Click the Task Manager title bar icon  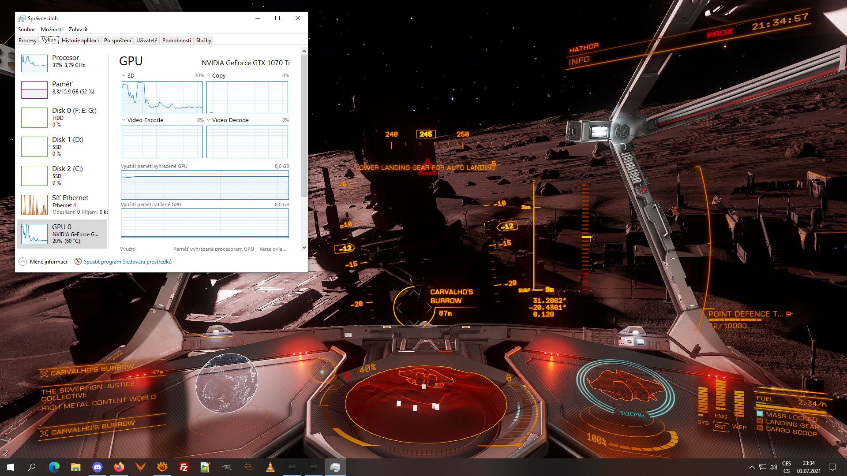pyautogui.click(x=22, y=19)
